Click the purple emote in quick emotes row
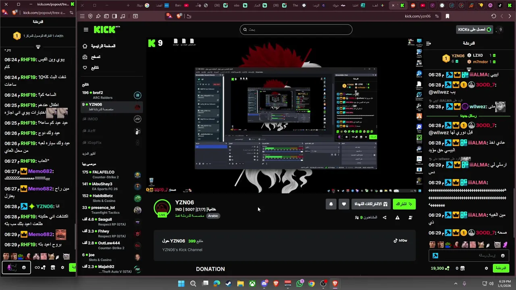Viewport: 516px width, 290px height. point(505,244)
